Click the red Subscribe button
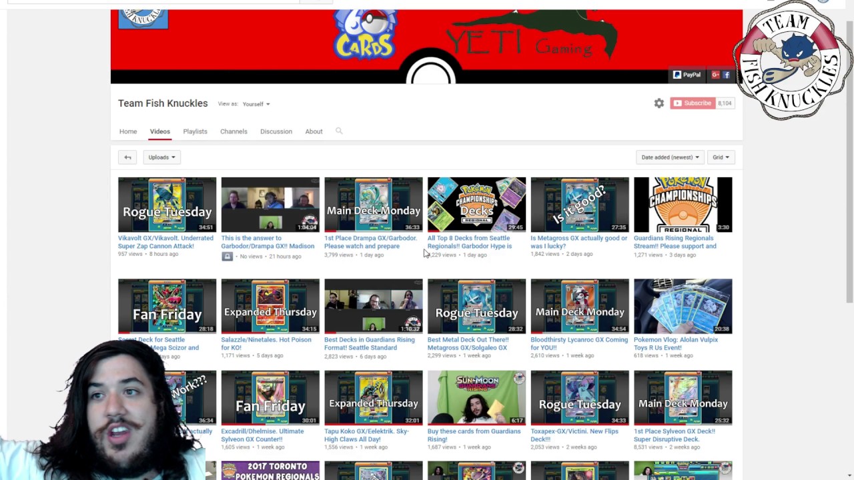 coord(692,103)
